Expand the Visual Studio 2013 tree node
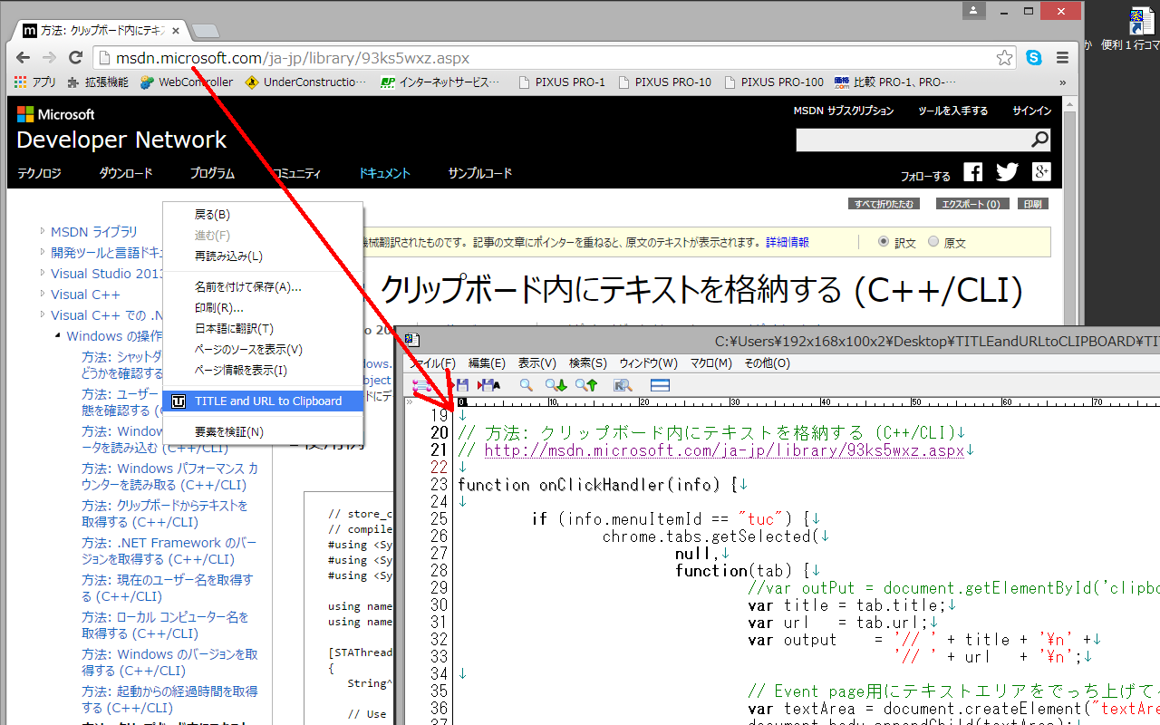Screen dimensions: 1160x725 (42, 273)
